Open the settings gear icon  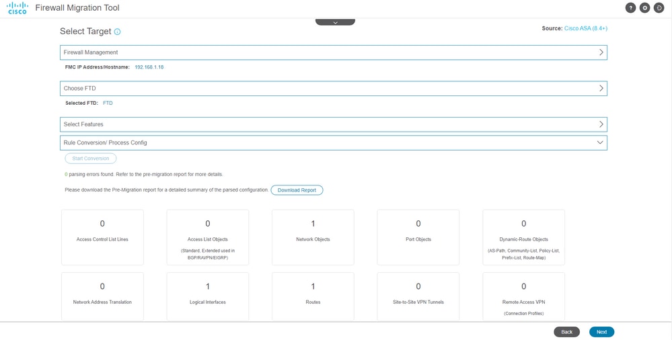coord(644,8)
